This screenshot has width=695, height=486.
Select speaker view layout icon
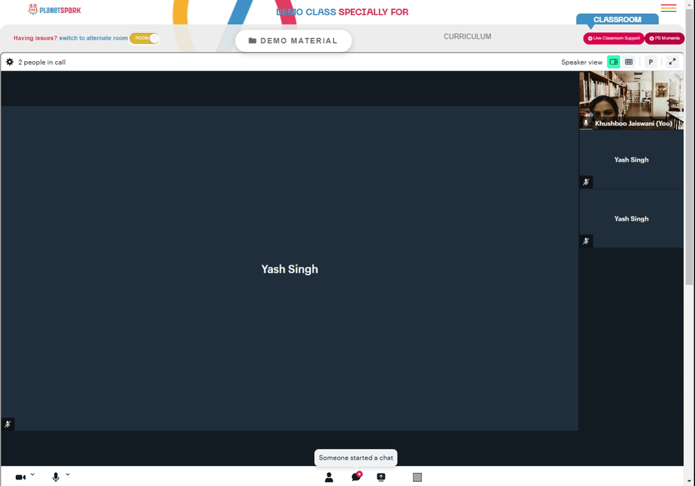point(614,62)
